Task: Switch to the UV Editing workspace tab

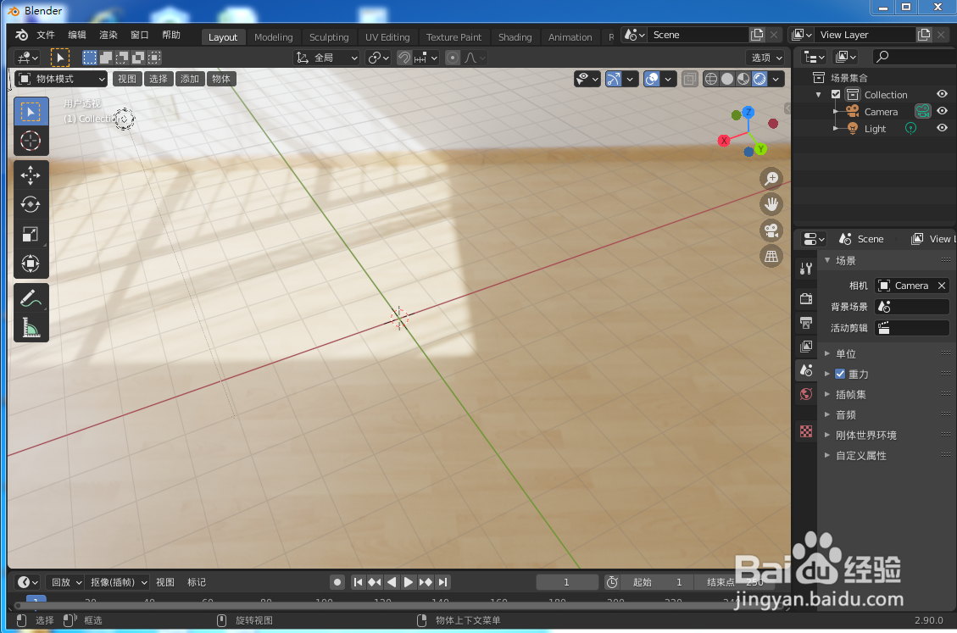Action: click(x=387, y=37)
